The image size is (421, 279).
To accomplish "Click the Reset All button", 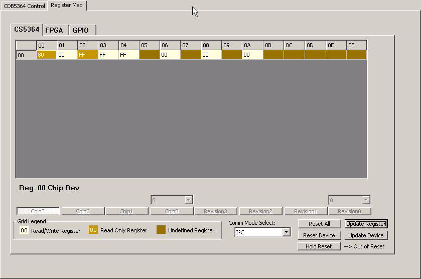I will (x=319, y=224).
